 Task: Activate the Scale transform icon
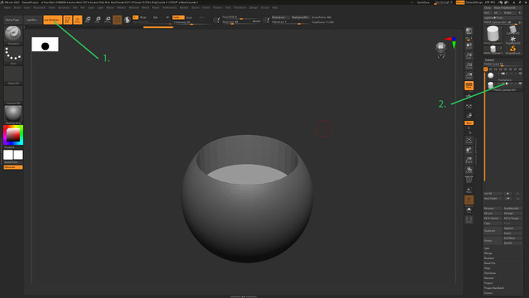pyautogui.click(x=98, y=20)
